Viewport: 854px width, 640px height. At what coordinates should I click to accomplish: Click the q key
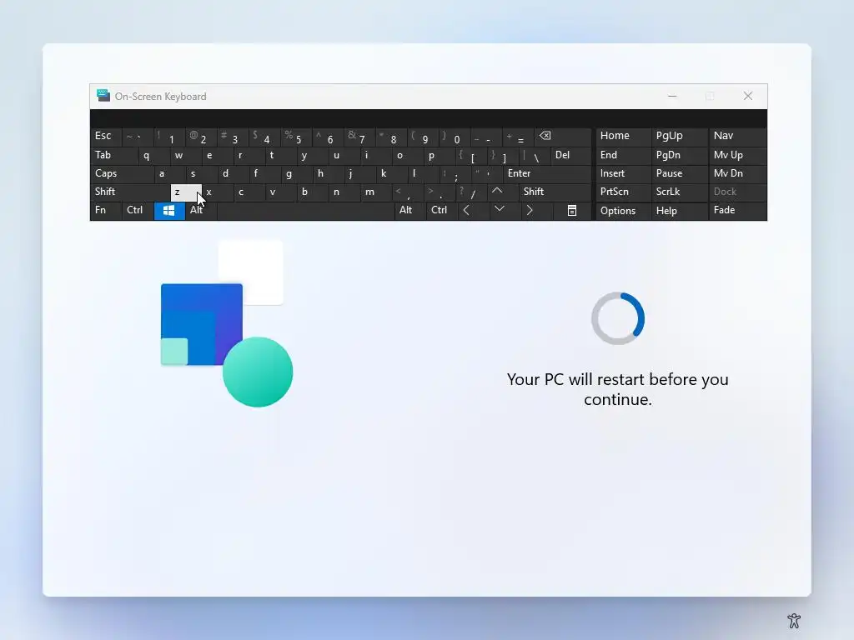[x=153, y=156]
